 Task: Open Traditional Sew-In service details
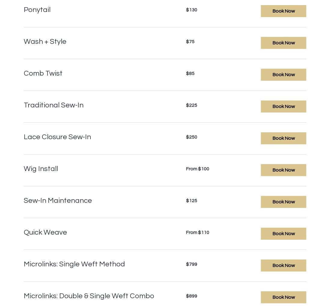pos(53,105)
